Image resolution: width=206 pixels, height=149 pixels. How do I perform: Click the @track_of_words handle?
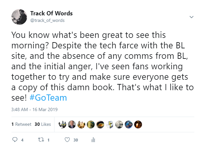coord(47,20)
